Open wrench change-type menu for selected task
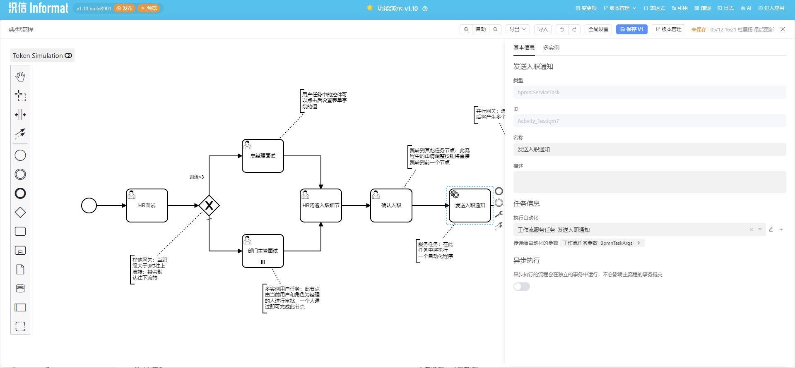This screenshot has height=368, width=795. (x=499, y=214)
